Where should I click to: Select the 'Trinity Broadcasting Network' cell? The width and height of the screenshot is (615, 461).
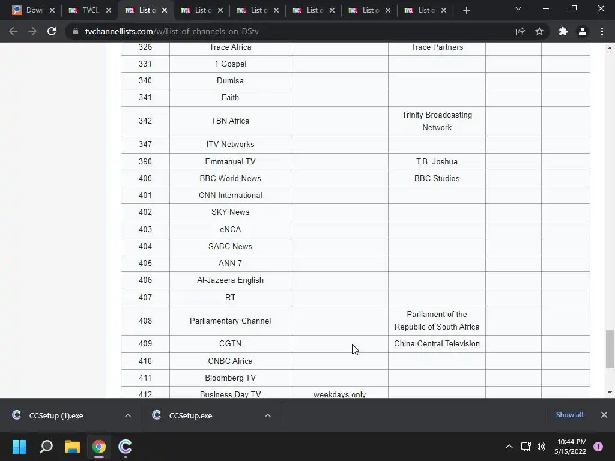(x=437, y=121)
